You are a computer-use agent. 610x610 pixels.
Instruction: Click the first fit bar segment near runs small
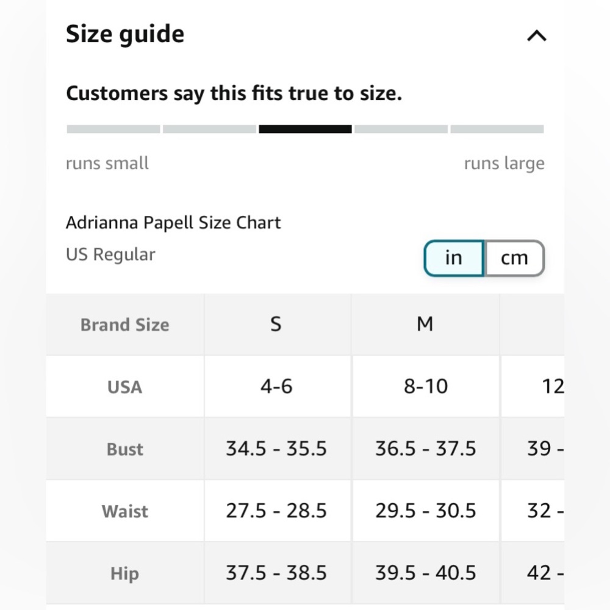(x=113, y=129)
